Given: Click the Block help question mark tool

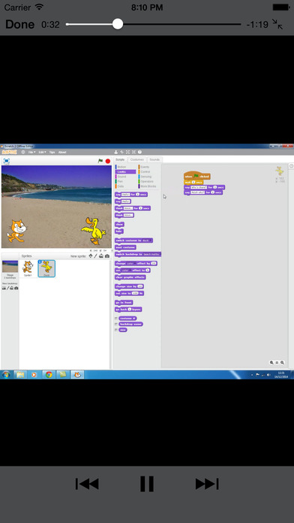Looking at the screenshot, I should click(x=139, y=152).
